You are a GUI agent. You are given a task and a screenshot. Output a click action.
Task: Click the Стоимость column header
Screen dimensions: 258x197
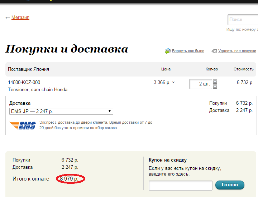[x=244, y=69]
